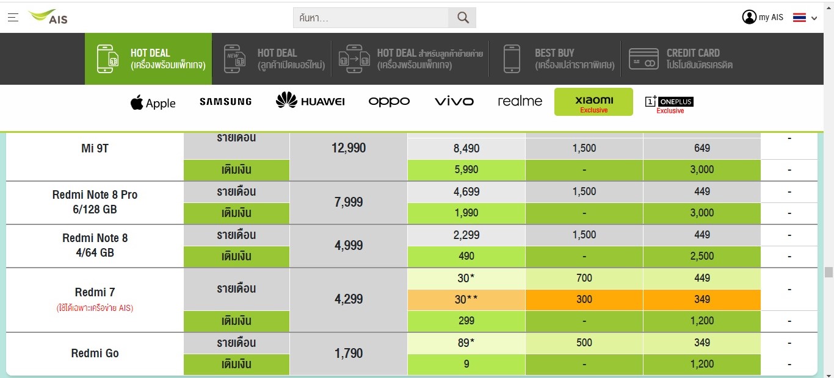Click Redmi Note 8 Pro 6/128 GB

point(95,202)
